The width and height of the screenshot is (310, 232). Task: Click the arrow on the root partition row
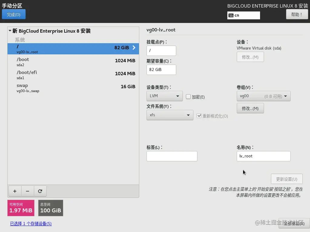coord(134,47)
